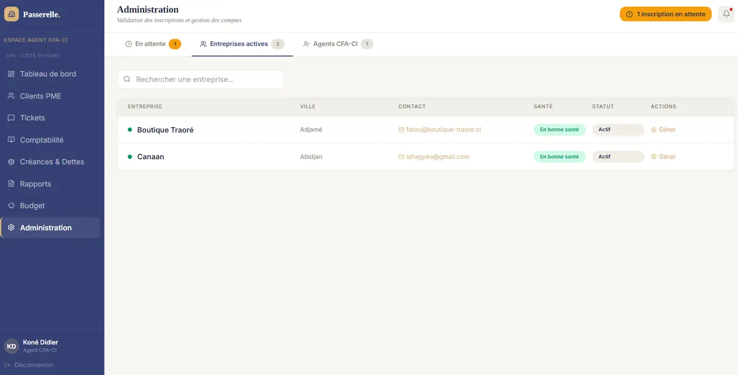Open the notifications bell
Image resolution: width=738 pixels, height=375 pixels.
click(x=726, y=14)
